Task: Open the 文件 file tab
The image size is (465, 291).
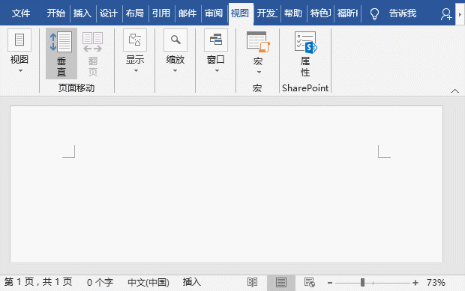Action: coord(21,13)
